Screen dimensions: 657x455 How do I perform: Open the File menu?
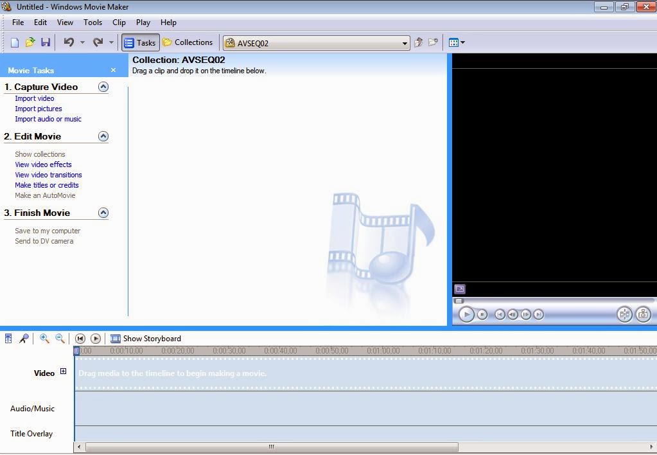pyautogui.click(x=18, y=22)
